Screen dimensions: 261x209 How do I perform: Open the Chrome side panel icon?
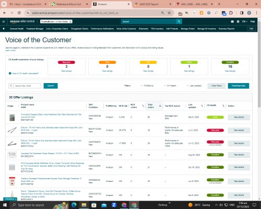[242, 13]
